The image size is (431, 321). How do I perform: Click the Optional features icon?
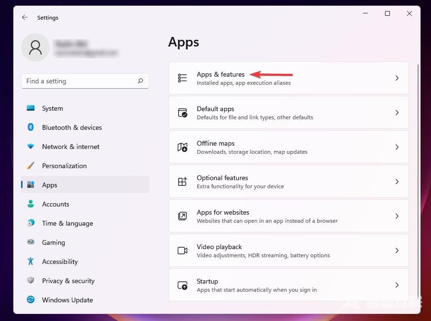182,181
